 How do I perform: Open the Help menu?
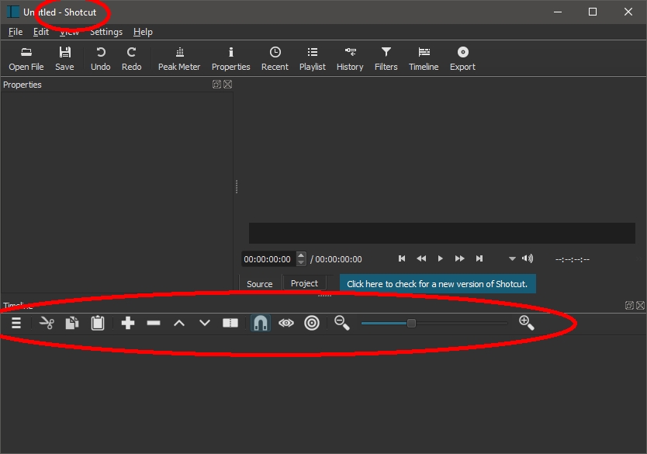coord(143,32)
